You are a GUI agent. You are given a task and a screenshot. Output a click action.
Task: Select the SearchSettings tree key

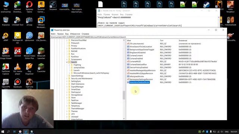[77, 76]
